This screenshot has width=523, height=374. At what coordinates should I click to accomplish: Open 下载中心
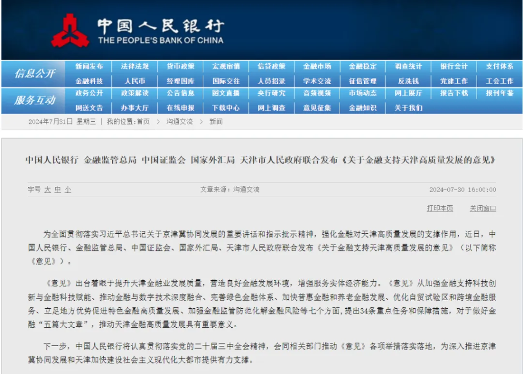click(x=226, y=108)
